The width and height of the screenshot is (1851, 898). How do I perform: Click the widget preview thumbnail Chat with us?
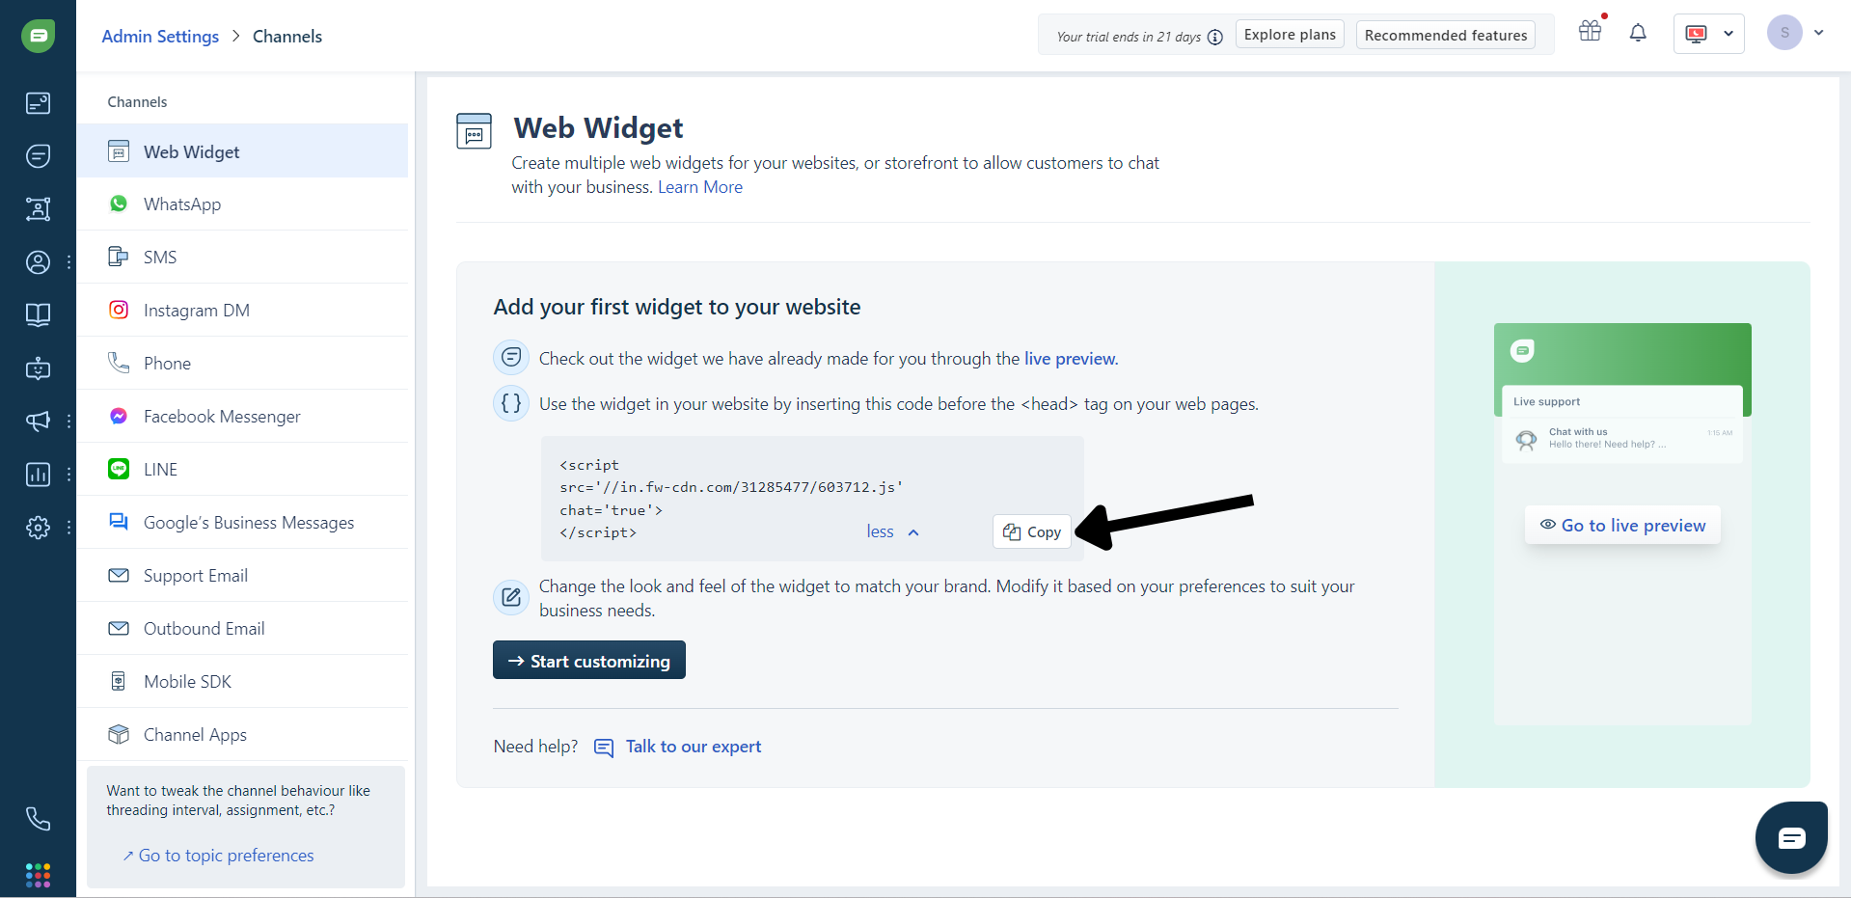(1622, 439)
